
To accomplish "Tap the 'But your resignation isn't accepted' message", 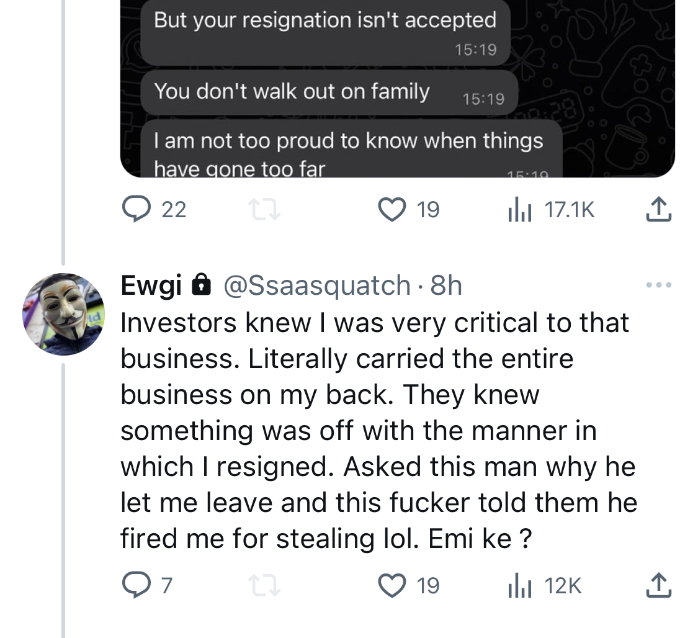I will tap(325, 32).
